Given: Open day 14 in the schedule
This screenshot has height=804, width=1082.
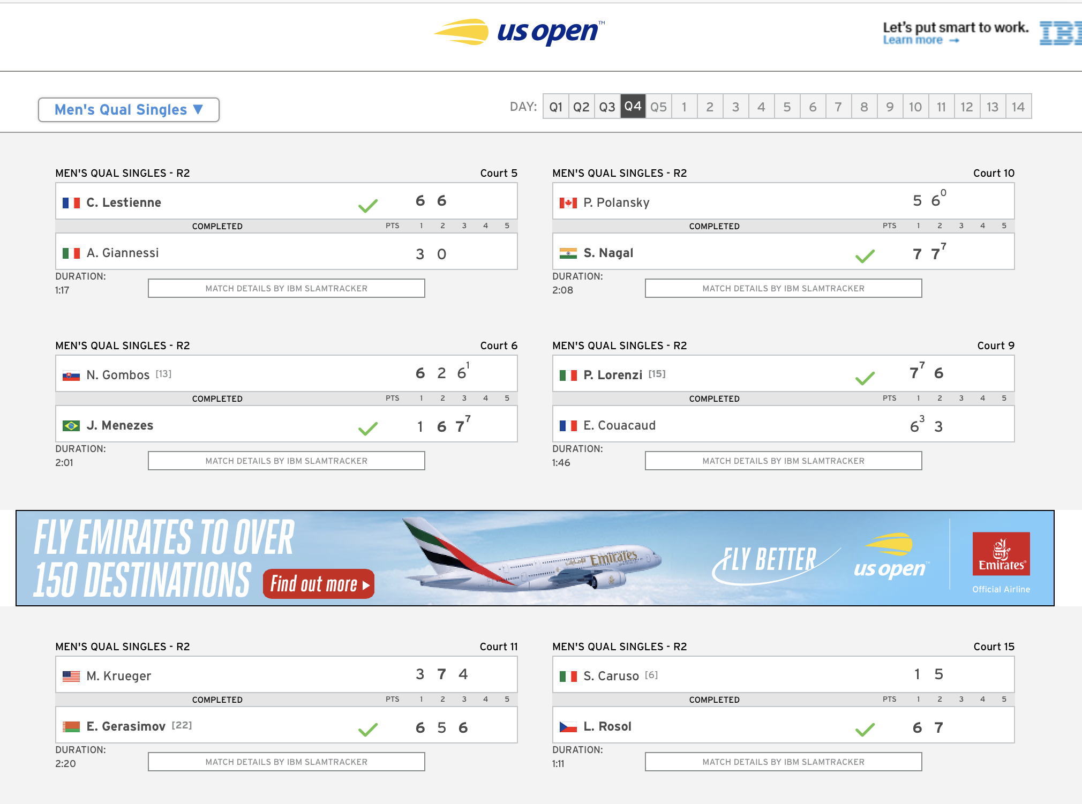Looking at the screenshot, I should (1018, 107).
